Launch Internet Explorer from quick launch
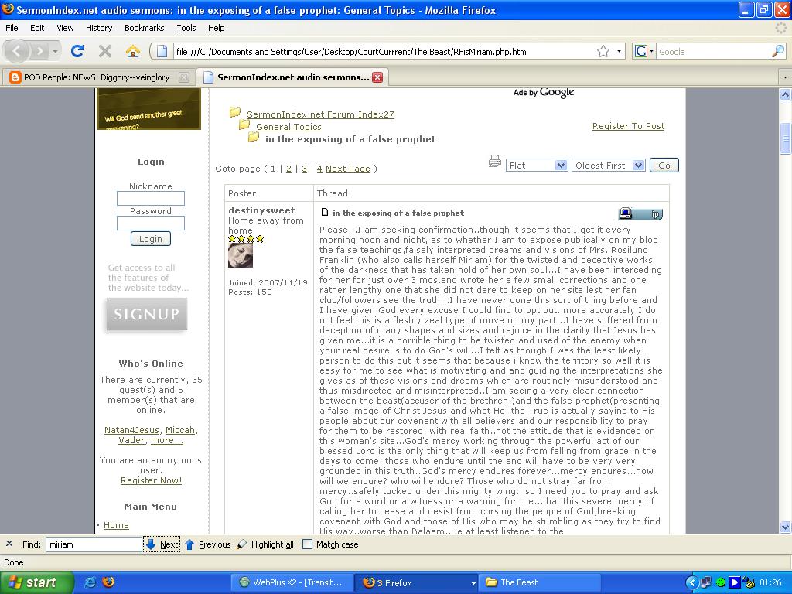The width and height of the screenshot is (792, 594). [x=90, y=582]
